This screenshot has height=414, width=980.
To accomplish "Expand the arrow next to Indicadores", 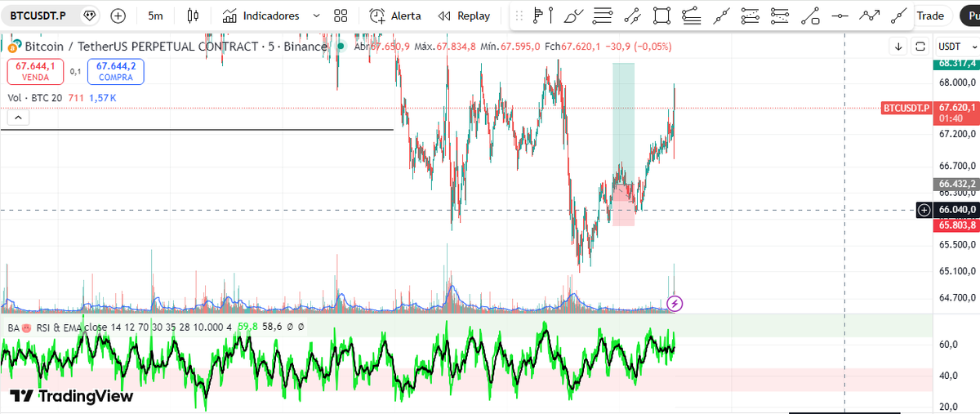I will click(x=316, y=16).
